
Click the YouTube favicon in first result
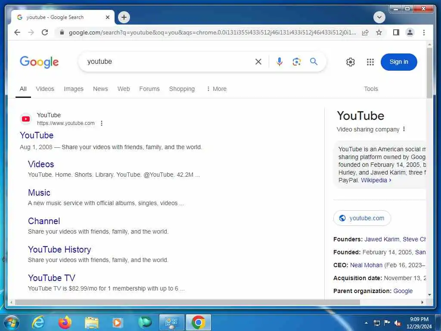[26, 119]
